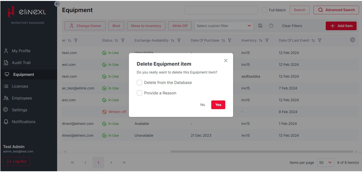Viewport: 362px width, 172px height.
Task: Open My Profile from the sidebar
Action: pos(21,51)
